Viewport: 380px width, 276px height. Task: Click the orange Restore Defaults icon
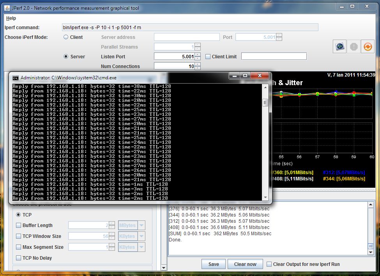[367, 47]
